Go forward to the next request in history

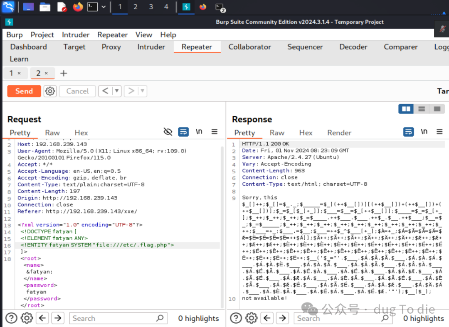click(x=131, y=91)
